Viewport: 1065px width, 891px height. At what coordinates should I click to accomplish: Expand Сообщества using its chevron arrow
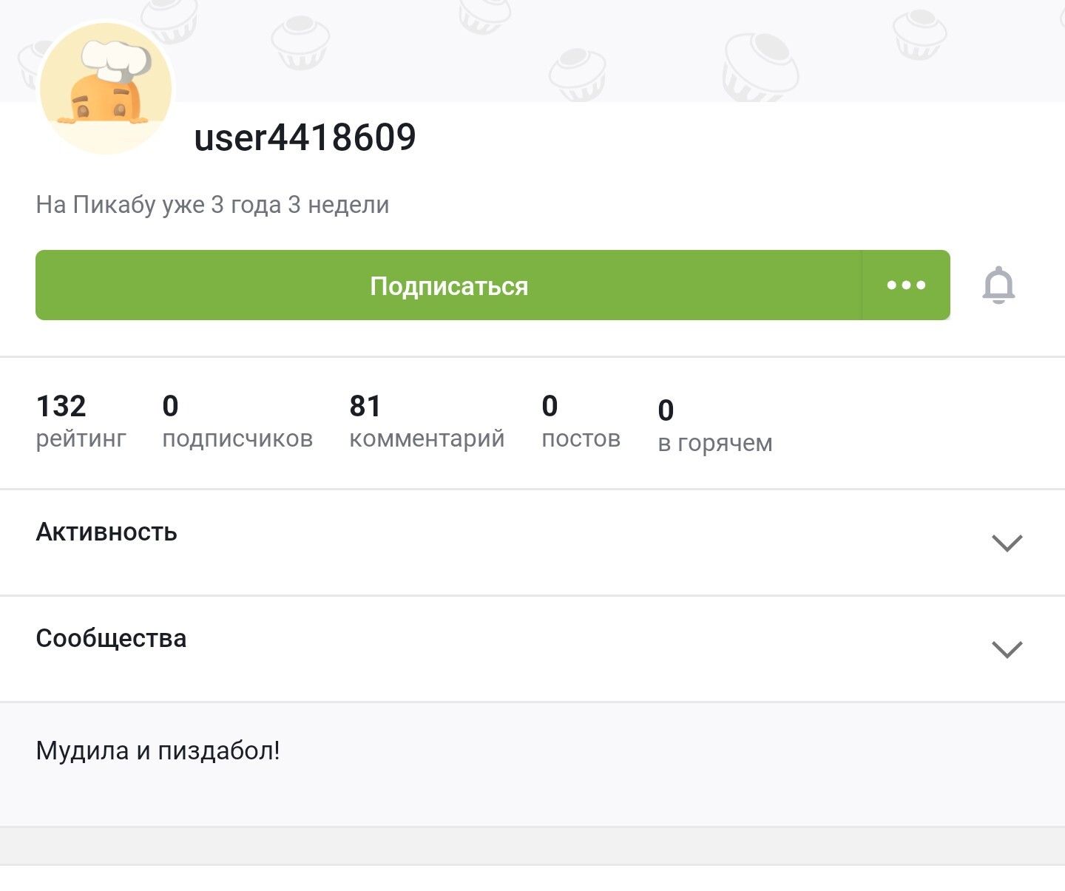tap(1007, 649)
